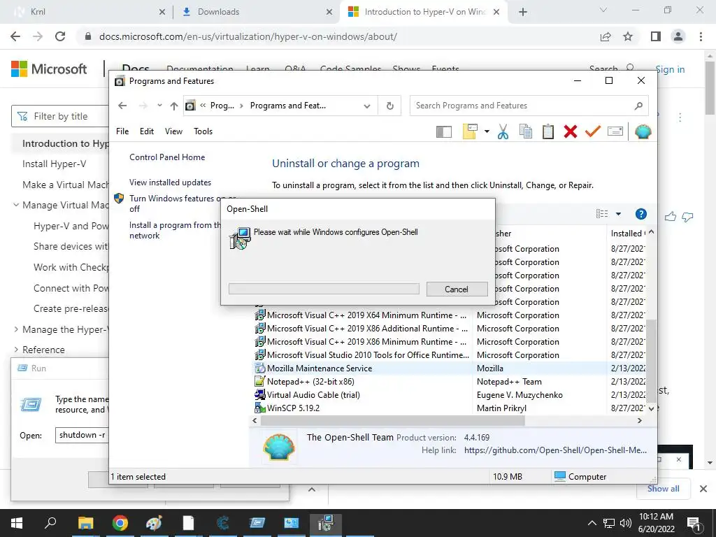Toggle the navigation pane toolbar icon
716x537 pixels.
pyautogui.click(x=444, y=132)
